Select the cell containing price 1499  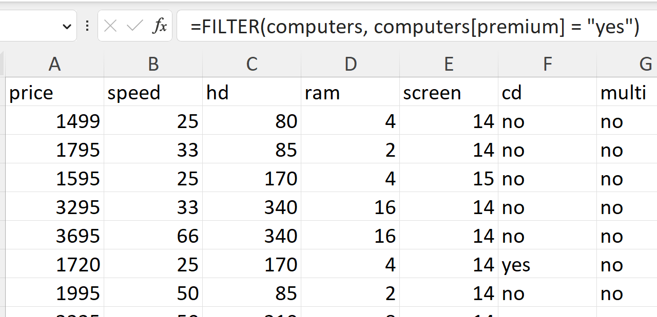(x=54, y=121)
